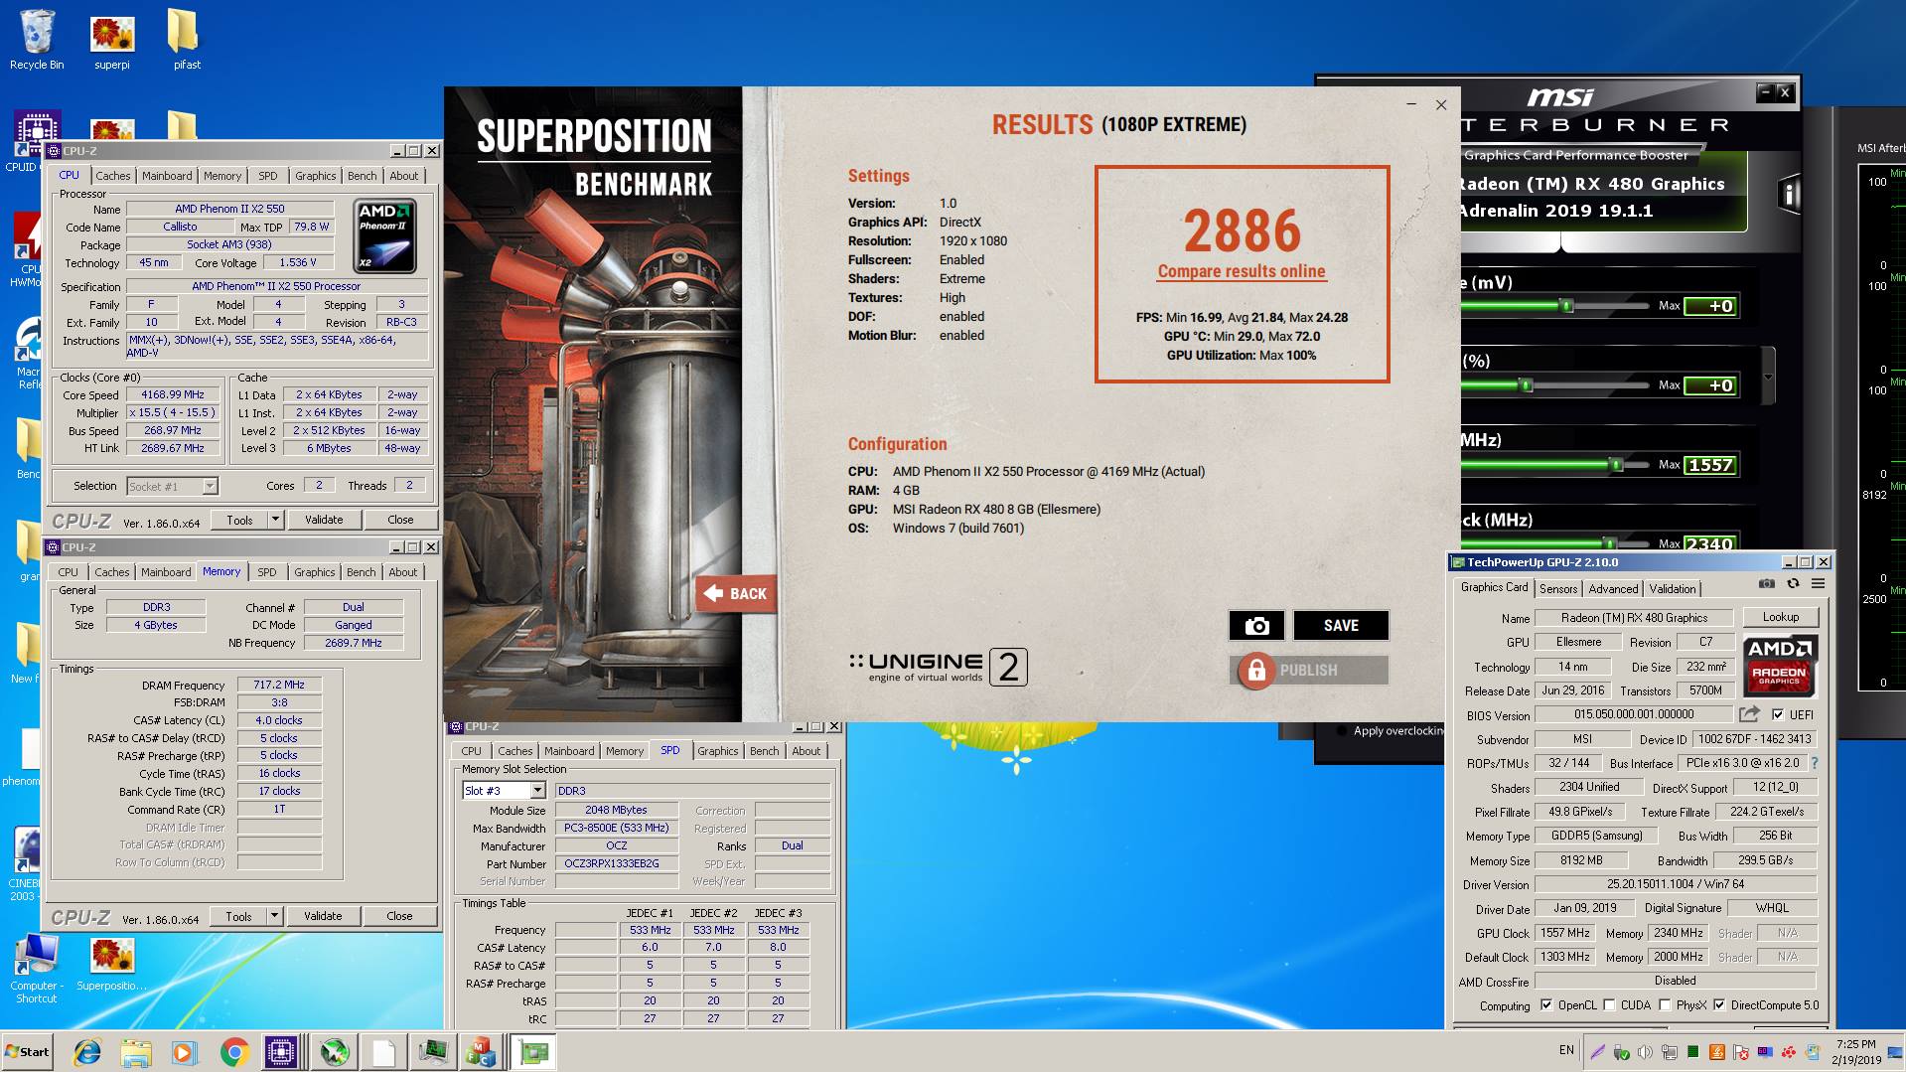Open the disabled Socket #1 selection dropdown
This screenshot has height=1072, width=1906.
[210, 487]
